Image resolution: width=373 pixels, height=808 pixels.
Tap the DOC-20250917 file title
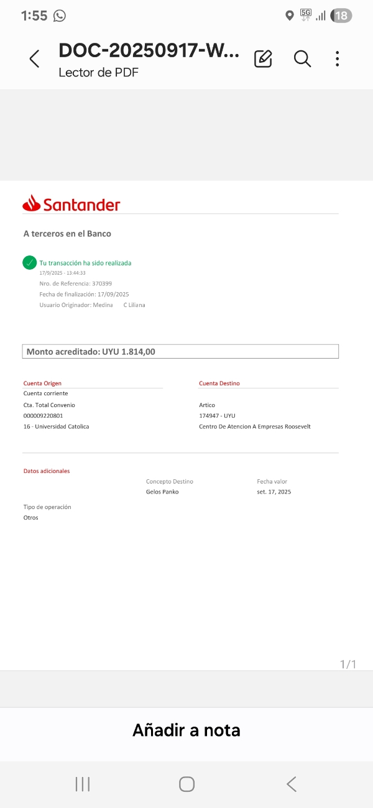tap(148, 51)
